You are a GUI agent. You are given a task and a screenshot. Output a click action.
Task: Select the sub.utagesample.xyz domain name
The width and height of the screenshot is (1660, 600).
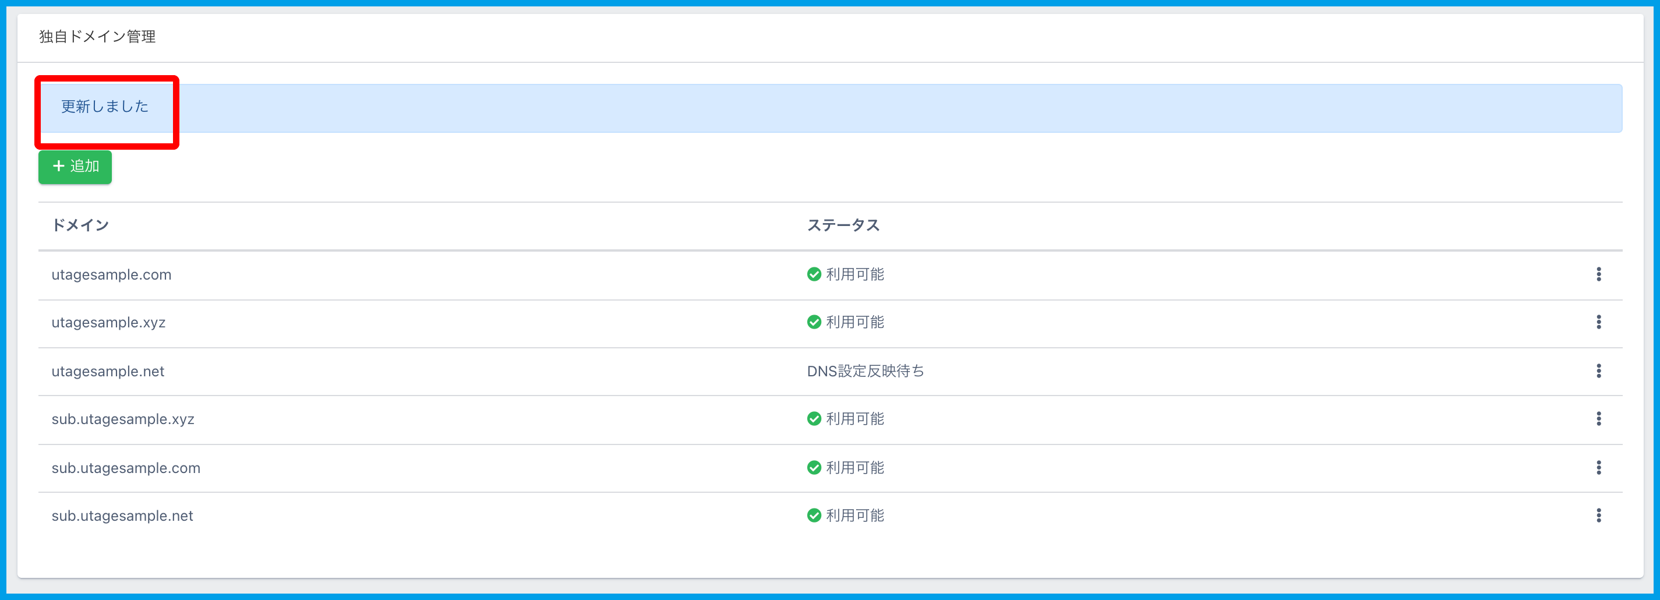pyautogui.click(x=122, y=419)
